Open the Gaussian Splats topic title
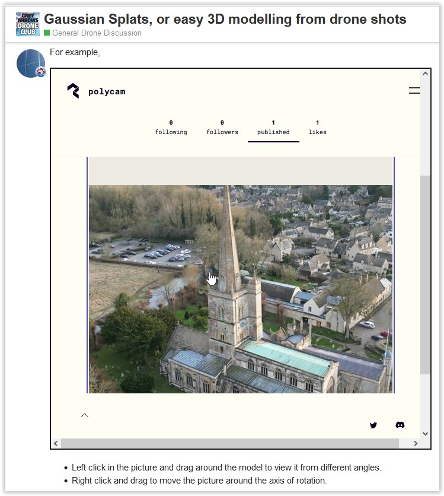Image resolution: width=444 pixels, height=496 pixels. (225, 19)
